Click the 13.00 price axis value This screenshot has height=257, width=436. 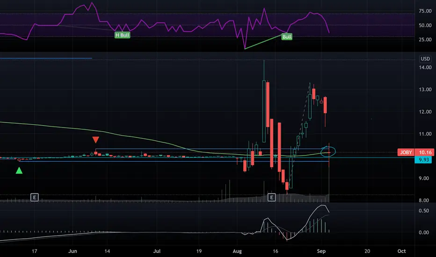coord(425,89)
